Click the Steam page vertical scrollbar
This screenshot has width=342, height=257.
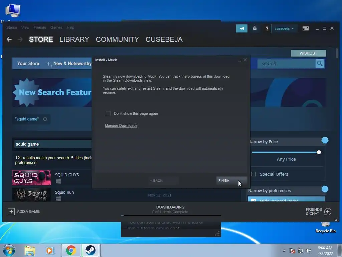(337, 53)
